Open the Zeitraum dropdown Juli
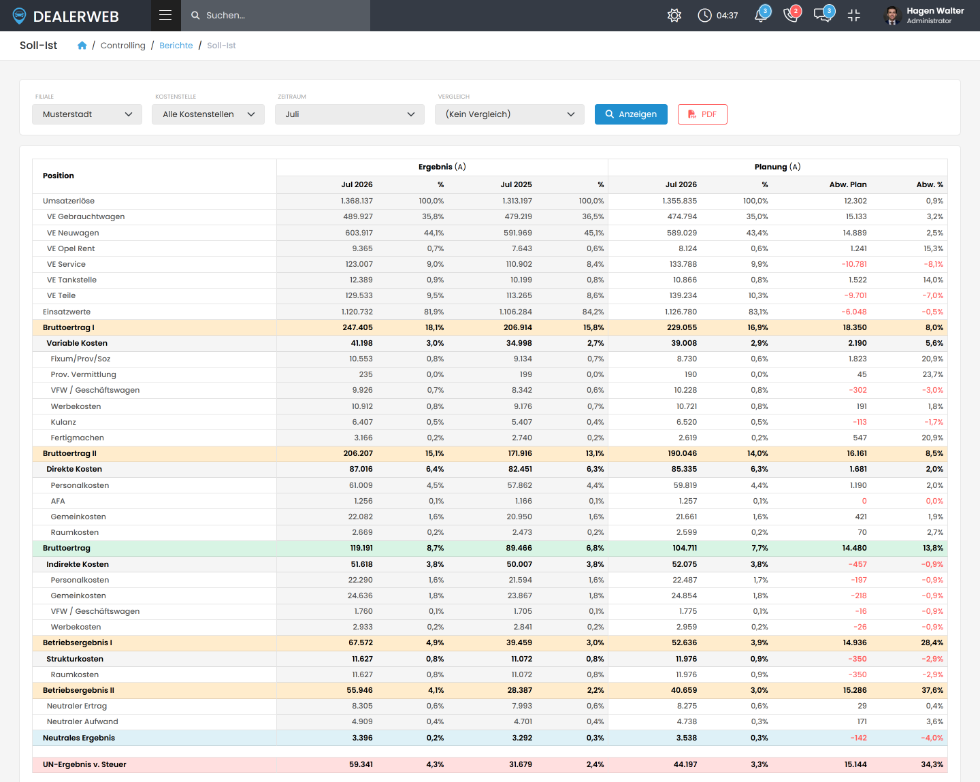Viewport: 980px width, 782px height. coord(350,114)
